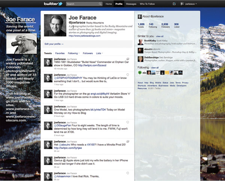Click the search magnifier icon
Image resolution: width=225 pixels, height=181 pixels.
coord(100,4)
